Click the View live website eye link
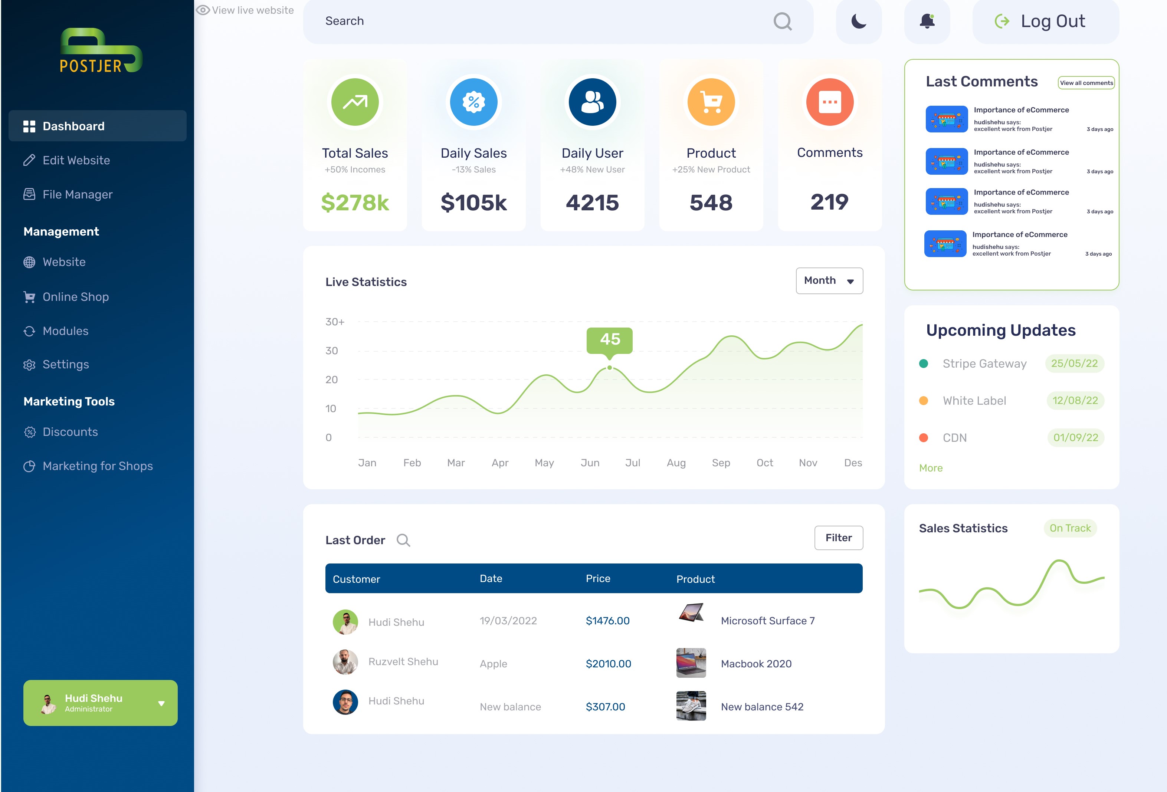 [245, 10]
